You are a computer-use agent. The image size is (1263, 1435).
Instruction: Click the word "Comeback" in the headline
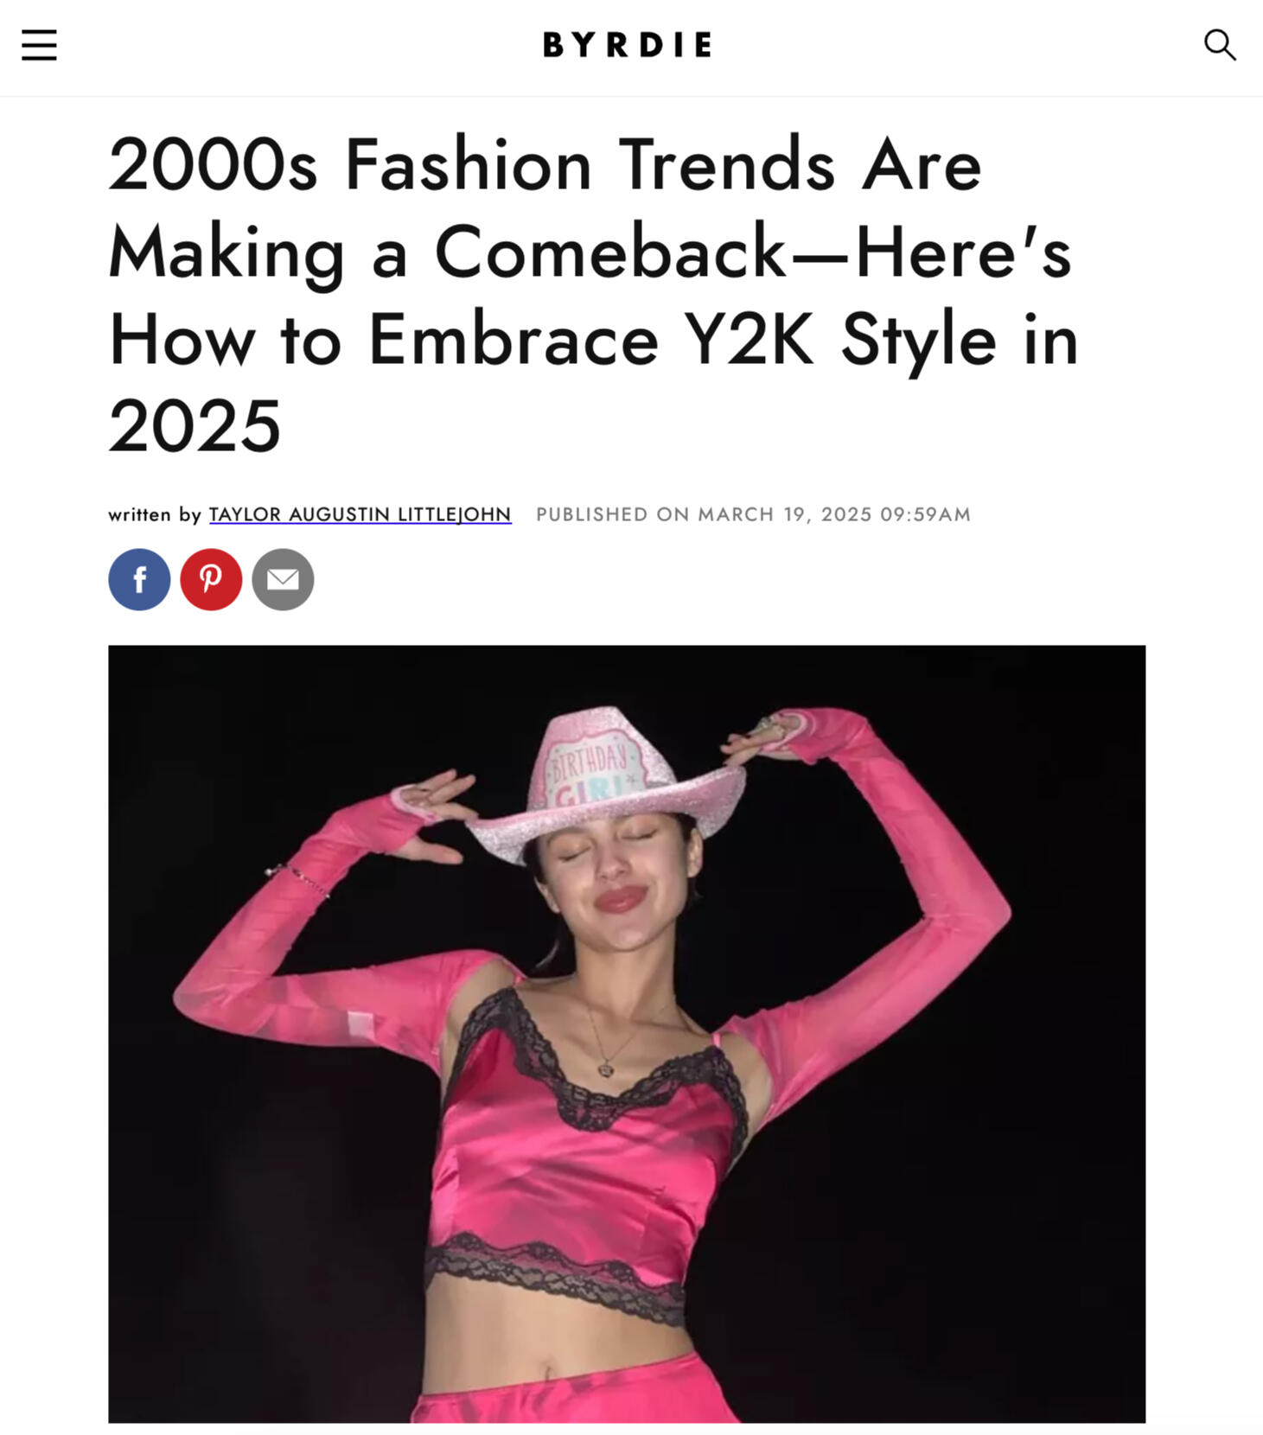point(610,252)
